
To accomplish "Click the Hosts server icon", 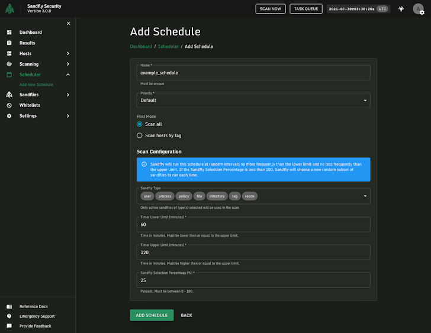I will [x=9, y=54].
